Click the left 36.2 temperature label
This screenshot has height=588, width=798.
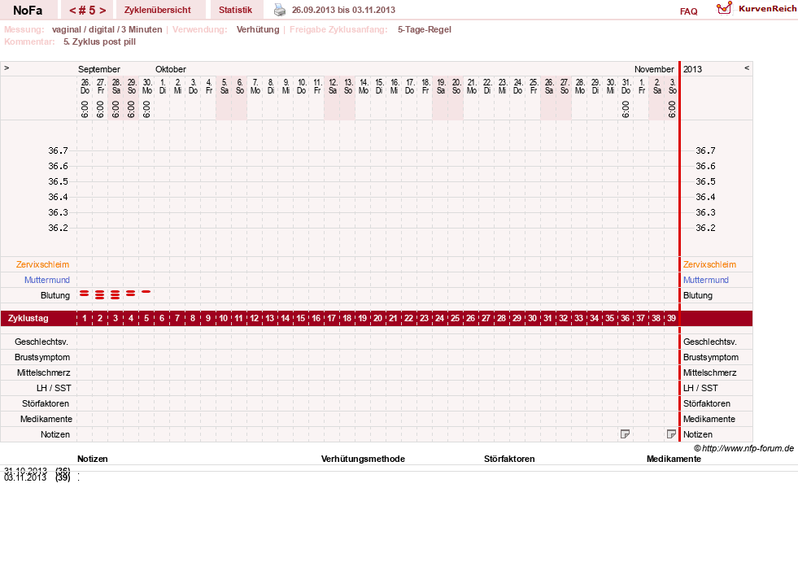tap(58, 228)
